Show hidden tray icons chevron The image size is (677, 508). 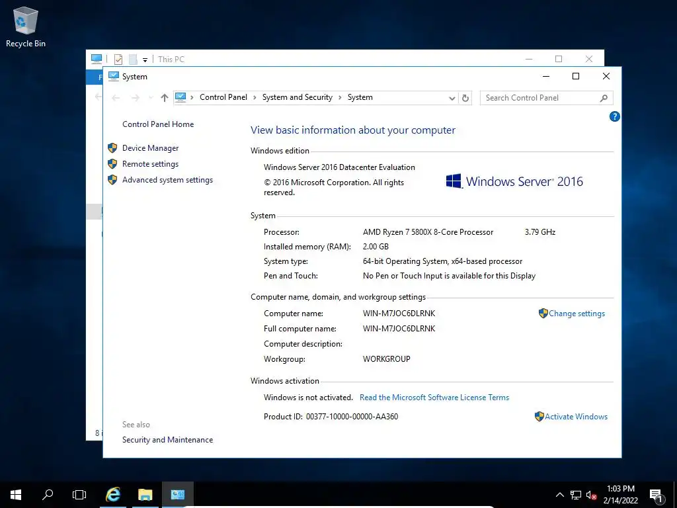tap(559, 495)
